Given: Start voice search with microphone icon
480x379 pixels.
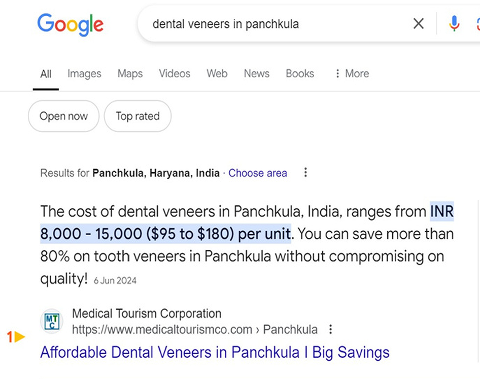Looking at the screenshot, I should (x=454, y=23).
